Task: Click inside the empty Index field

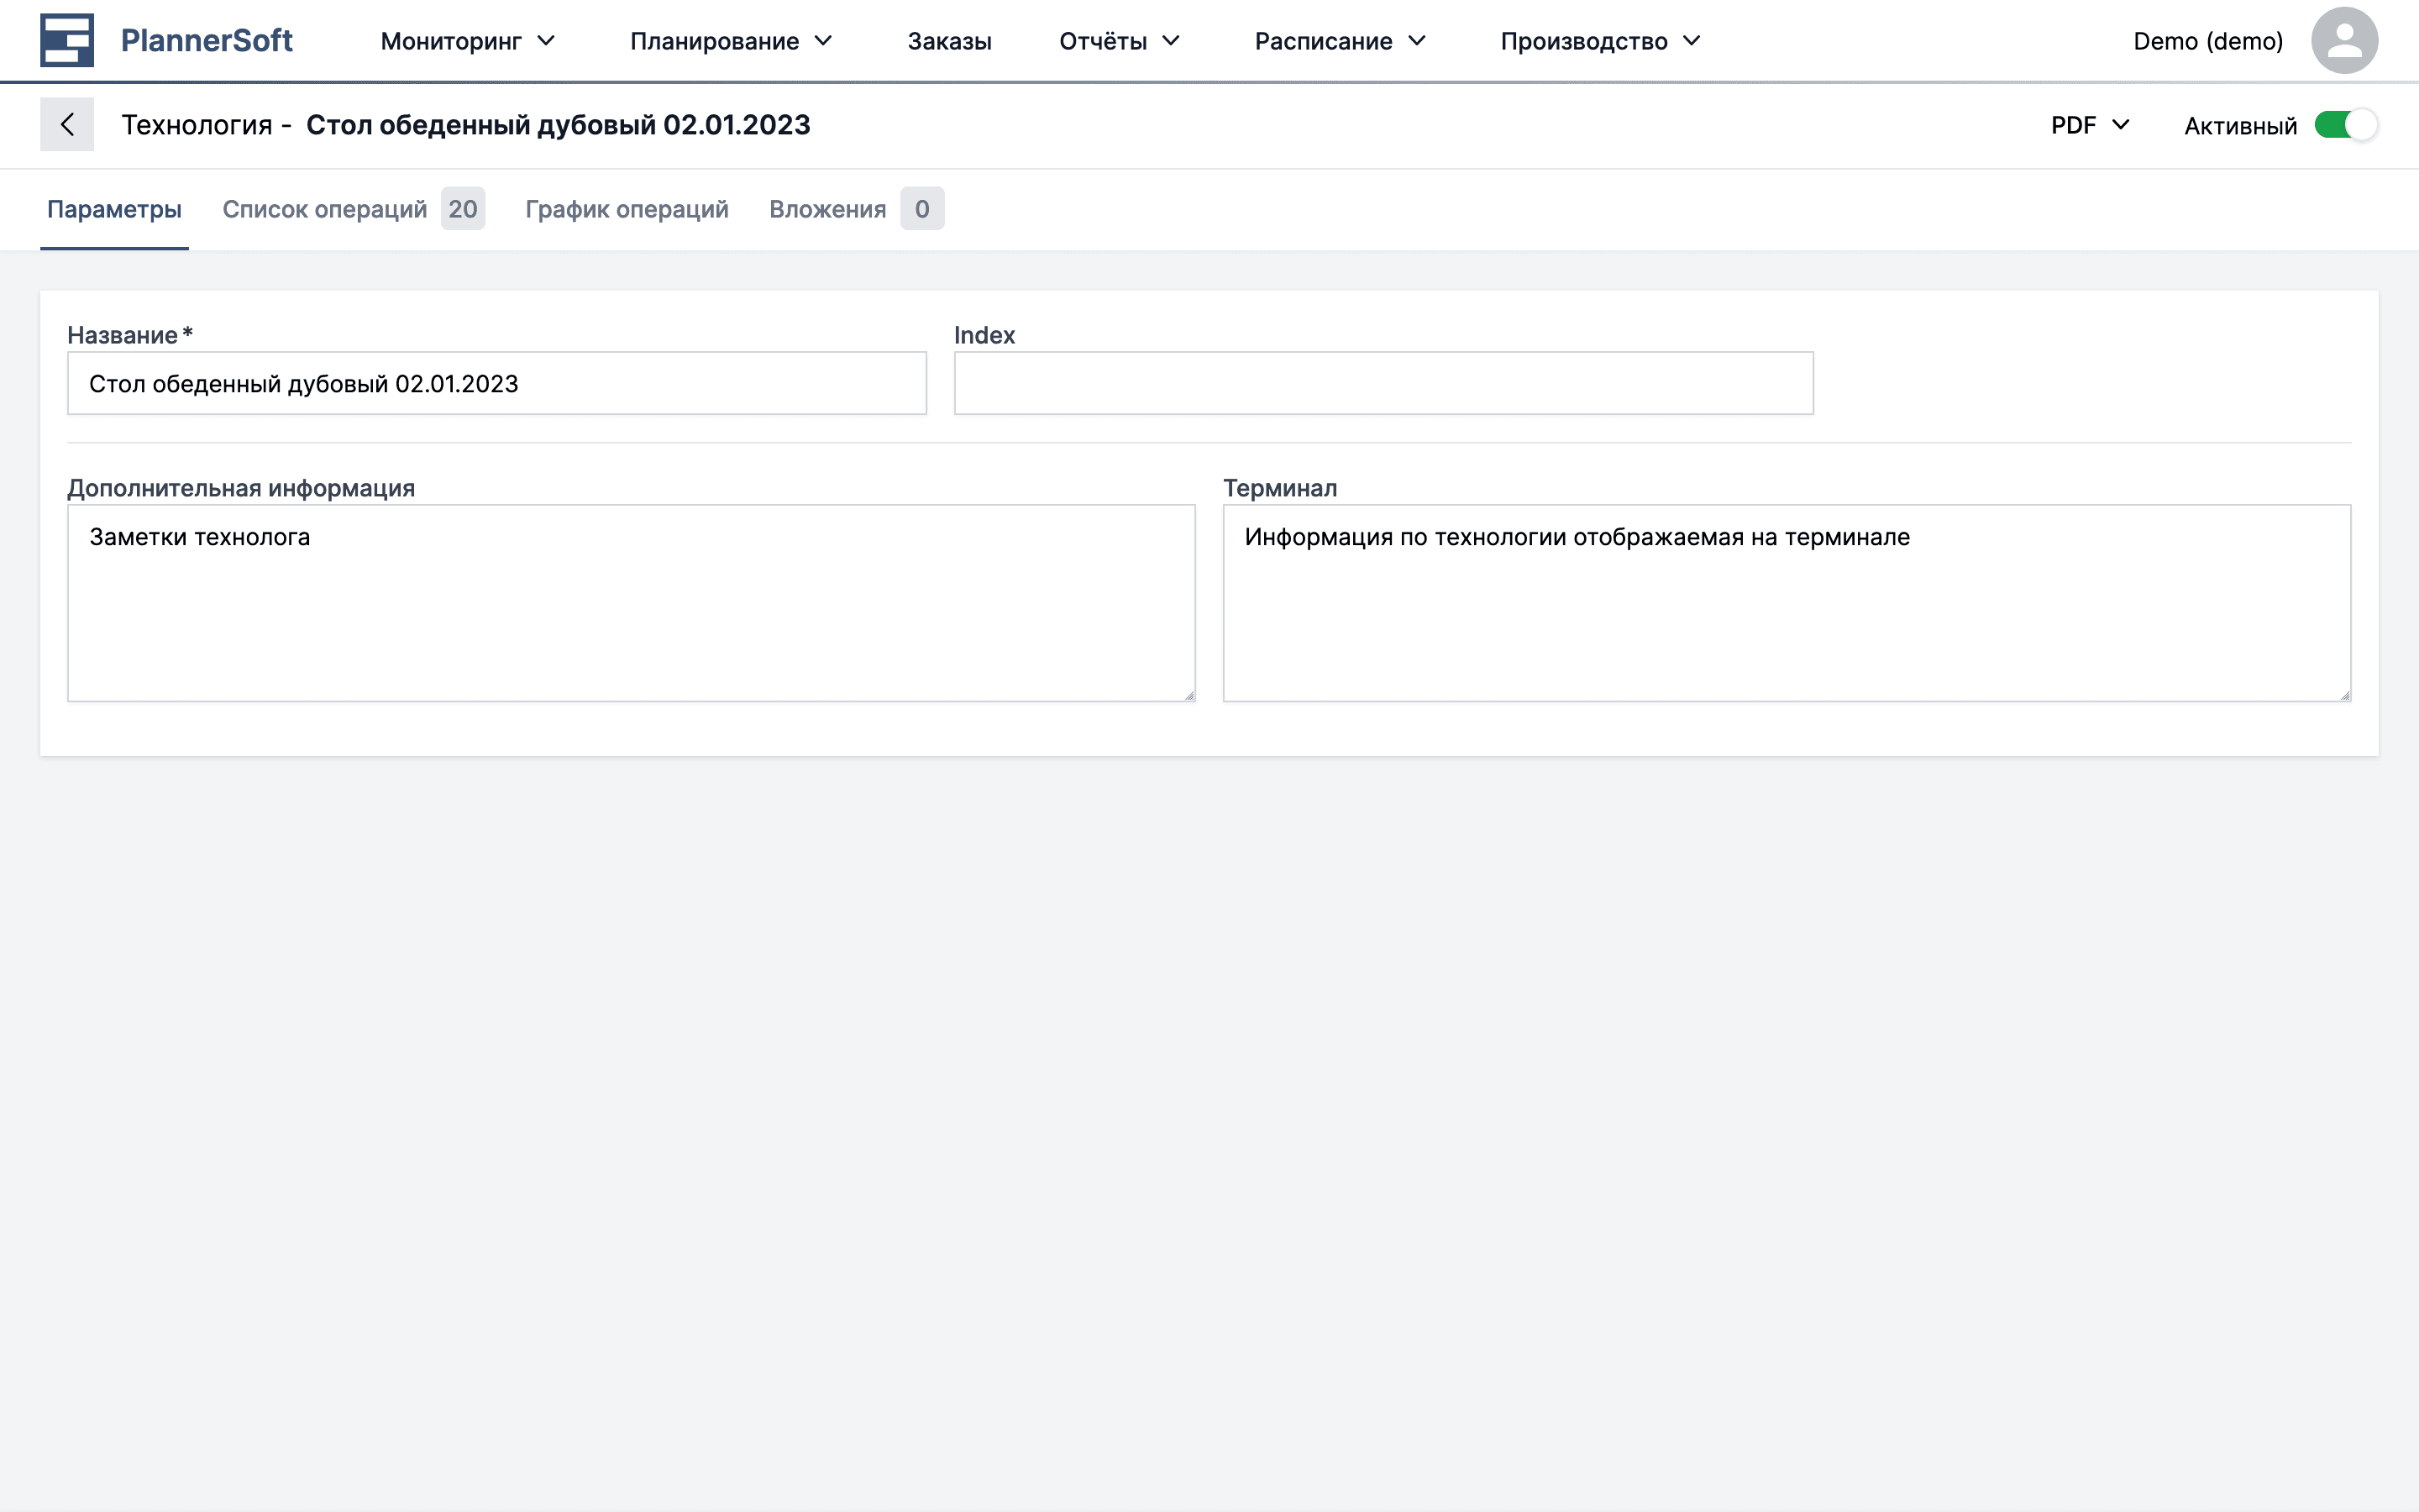Action: (1382, 383)
